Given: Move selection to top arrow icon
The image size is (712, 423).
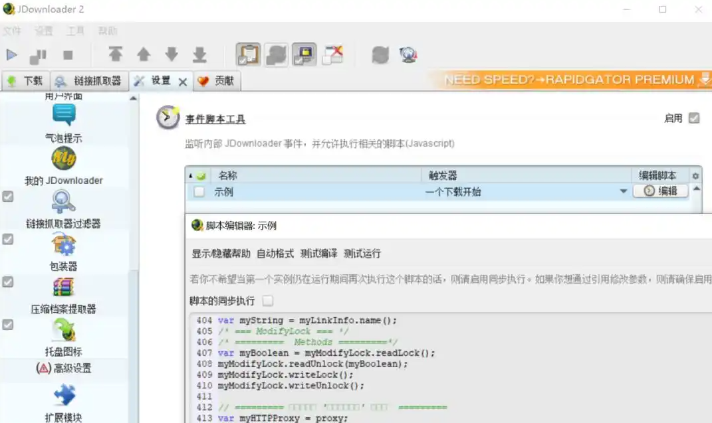Looking at the screenshot, I should 116,54.
